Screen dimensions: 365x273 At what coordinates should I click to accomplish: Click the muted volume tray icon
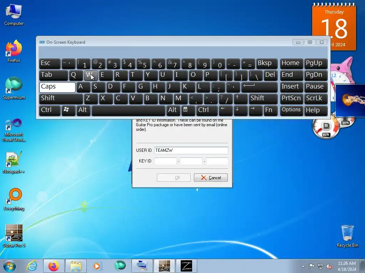[x=329, y=266]
